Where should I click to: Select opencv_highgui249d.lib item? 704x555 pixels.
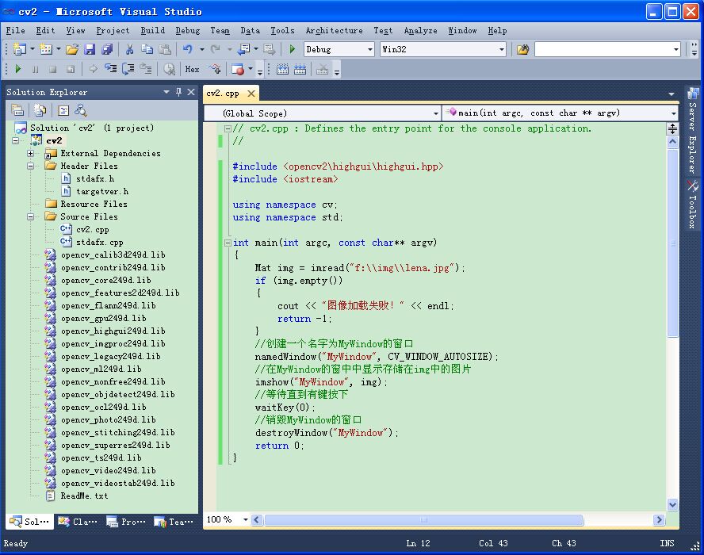pos(113,331)
